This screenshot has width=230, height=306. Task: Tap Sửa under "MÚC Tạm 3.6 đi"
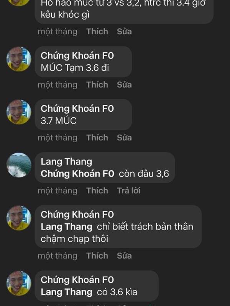click(124, 85)
